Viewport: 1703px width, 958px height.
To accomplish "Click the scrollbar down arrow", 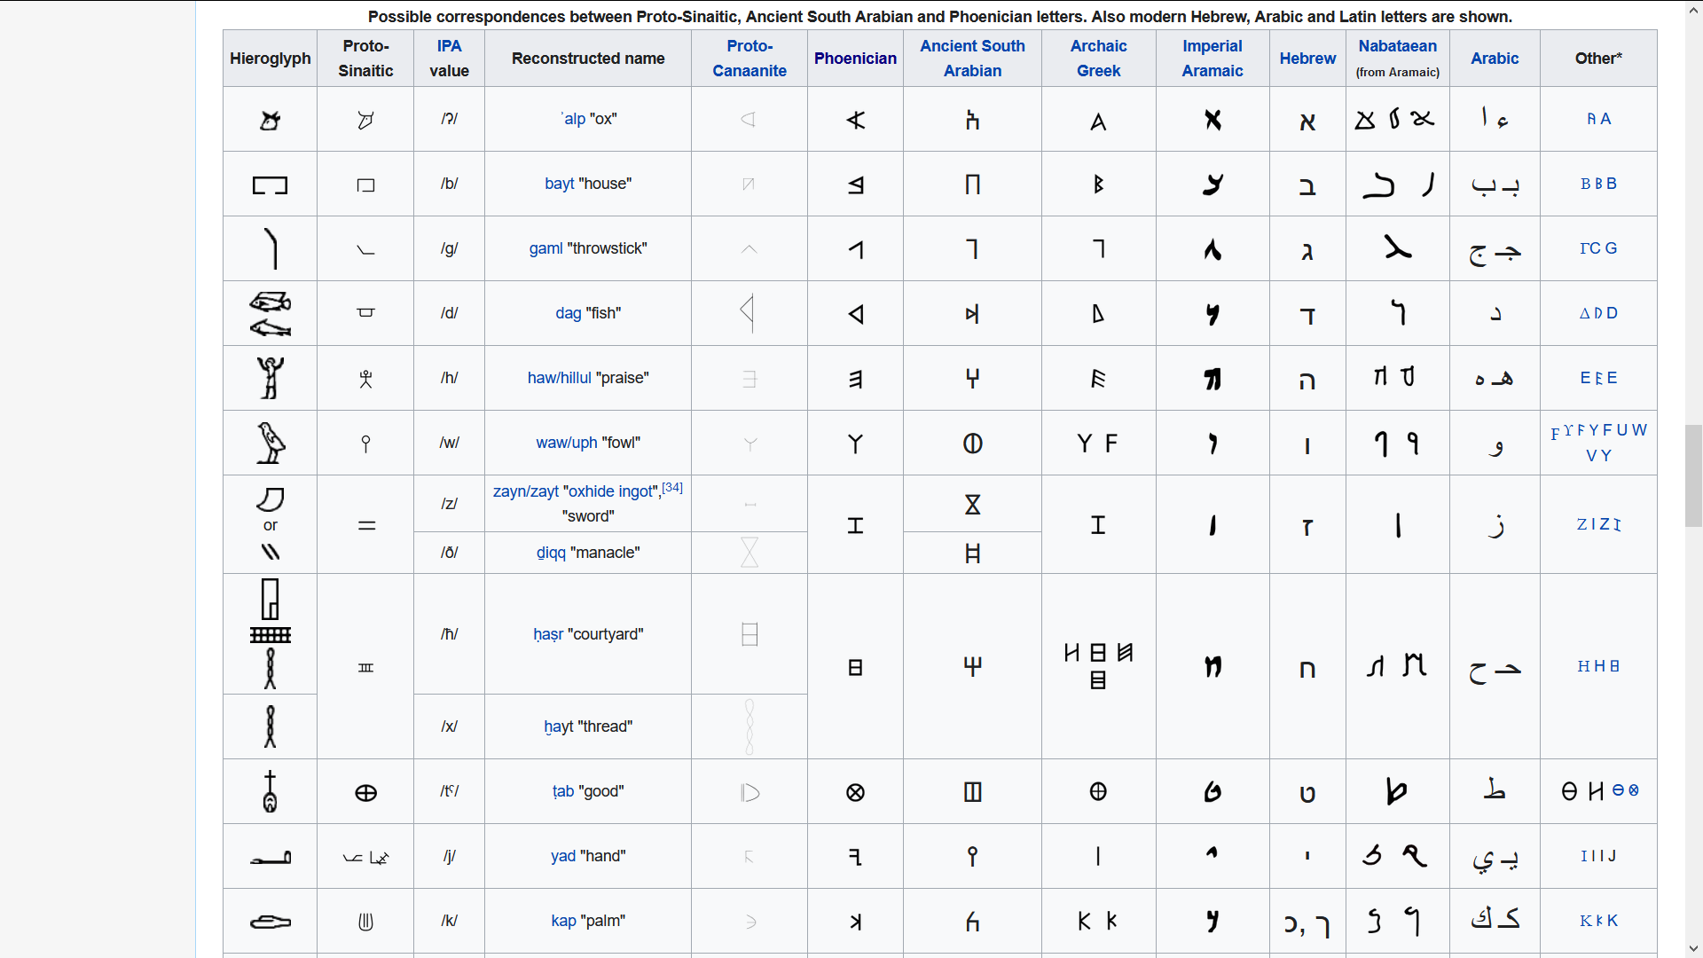I will tap(1693, 949).
